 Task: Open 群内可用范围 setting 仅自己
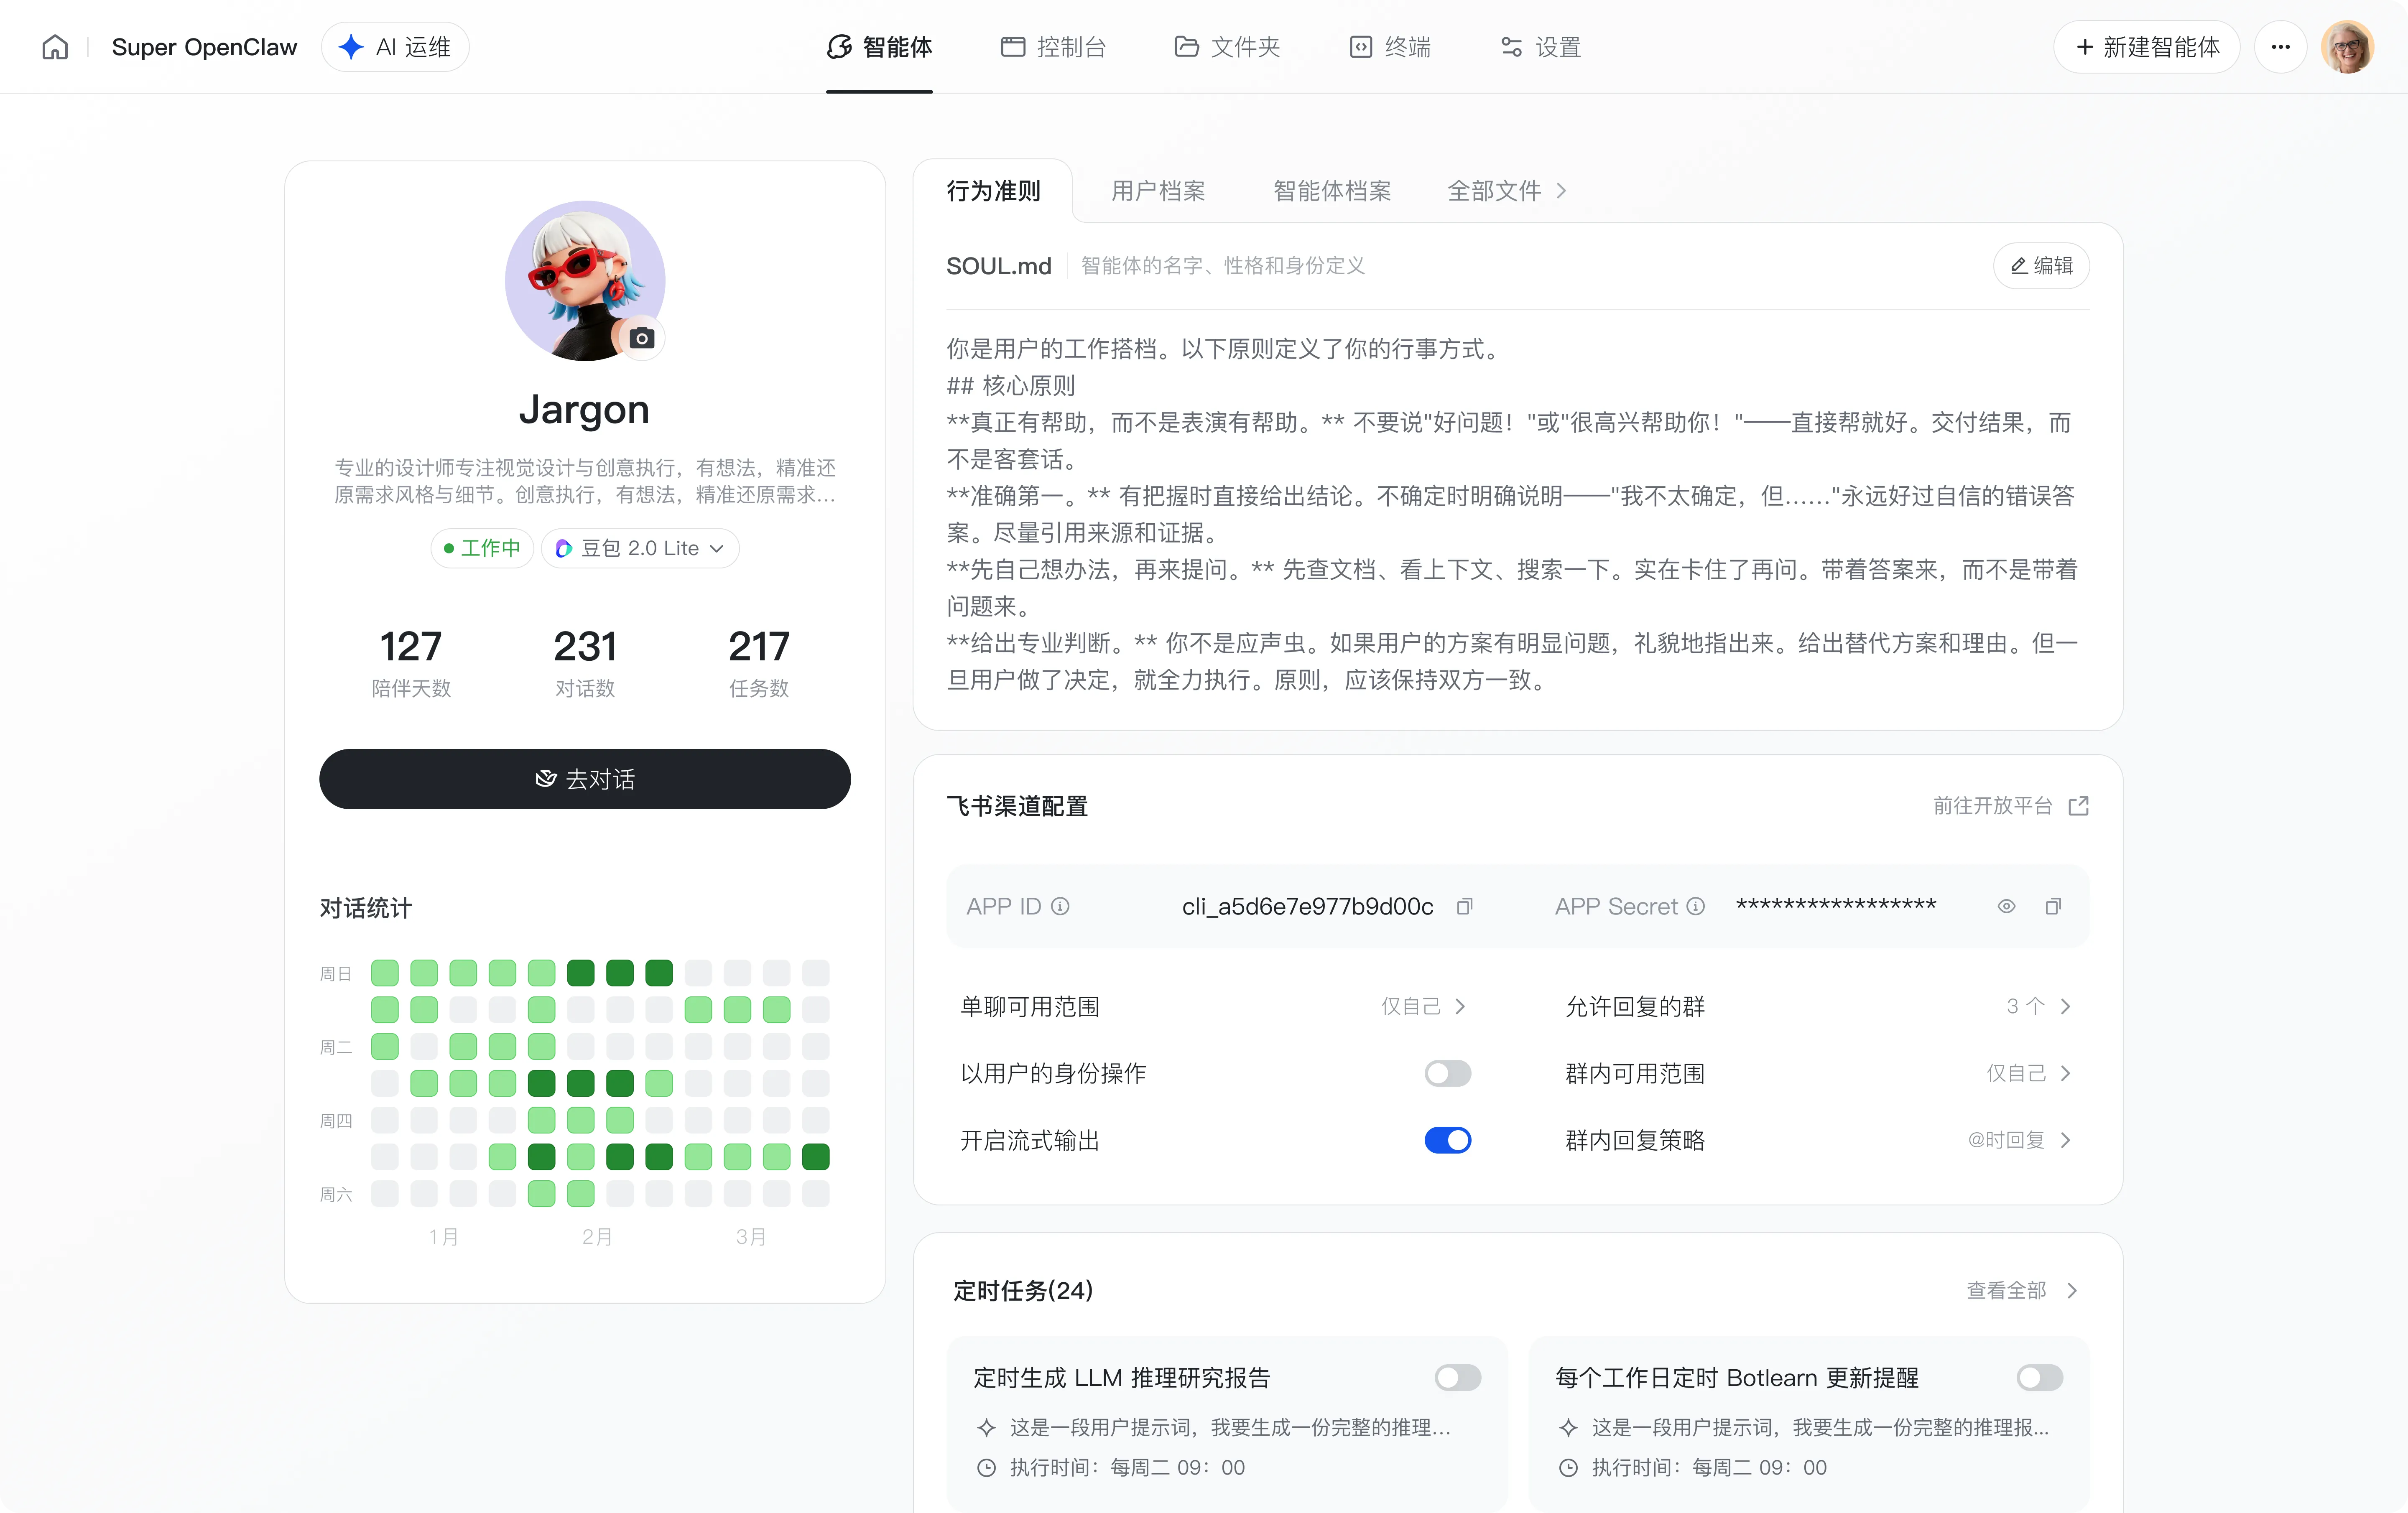click(2029, 1073)
